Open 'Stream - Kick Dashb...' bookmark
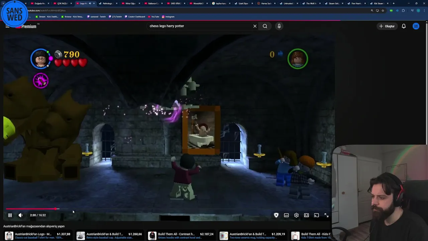This screenshot has width=428, height=241. tap(47, 16)
